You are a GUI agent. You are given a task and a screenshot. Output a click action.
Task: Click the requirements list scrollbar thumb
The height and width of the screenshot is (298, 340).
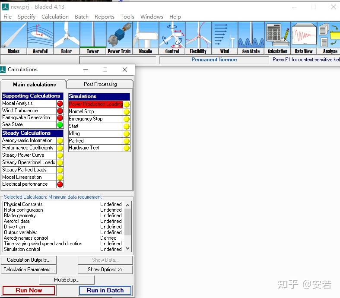[x=128, y=222]
